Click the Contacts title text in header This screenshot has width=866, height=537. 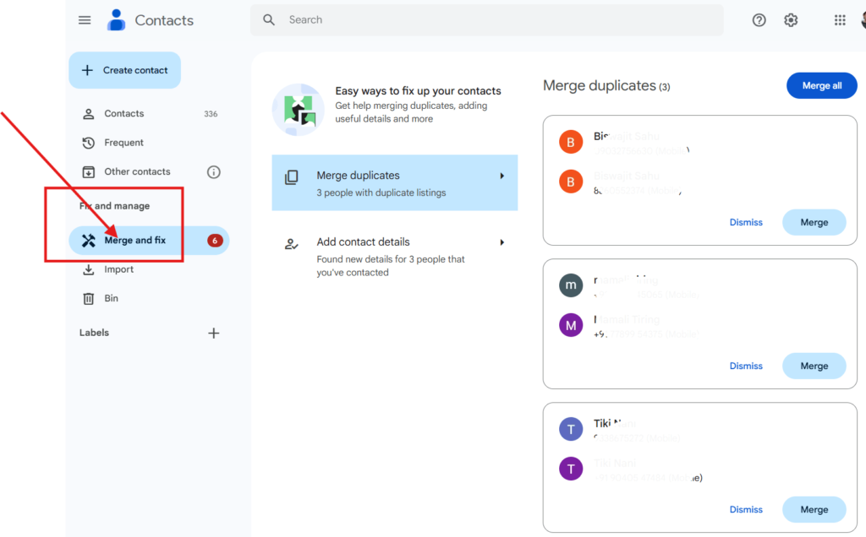tap(164, 20)
